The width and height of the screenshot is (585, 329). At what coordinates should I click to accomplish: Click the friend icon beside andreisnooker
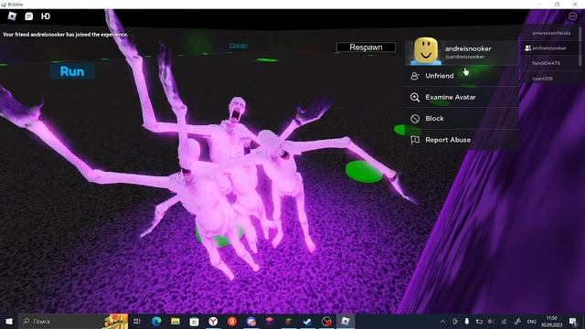(x=527, y=48)
